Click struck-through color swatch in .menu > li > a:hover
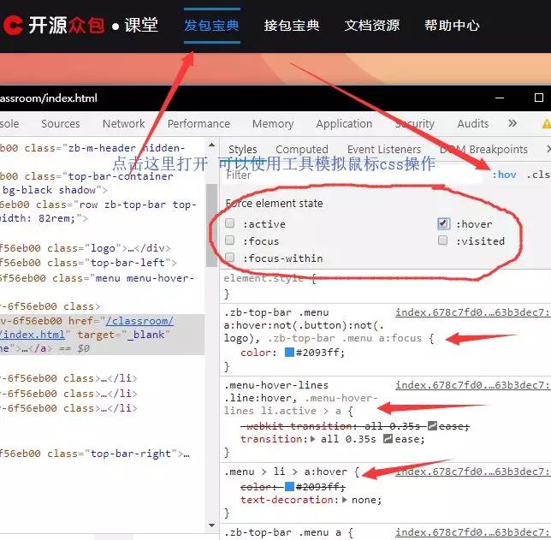 point(289,487)
